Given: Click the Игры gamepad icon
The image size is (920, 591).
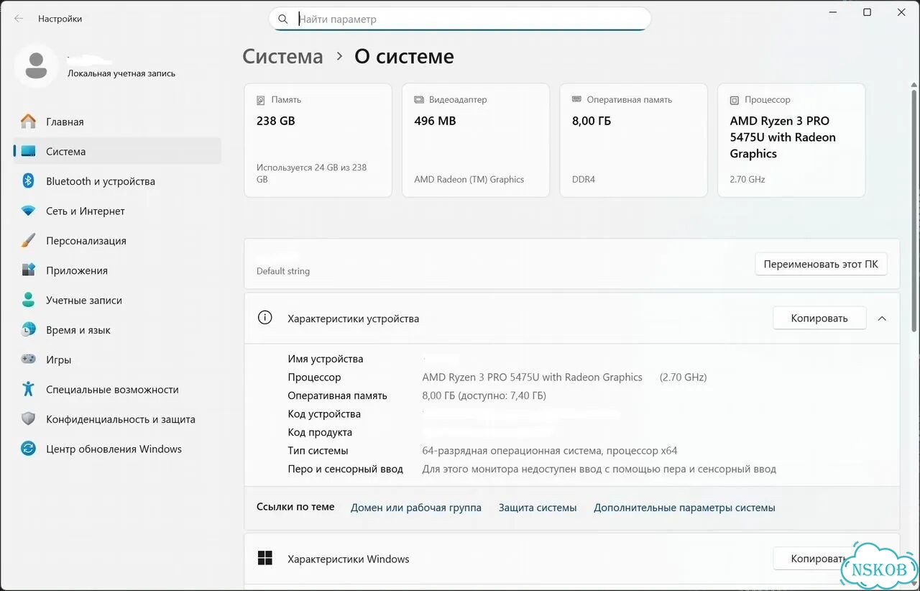Looking at the screenshot, I should 28,359.
